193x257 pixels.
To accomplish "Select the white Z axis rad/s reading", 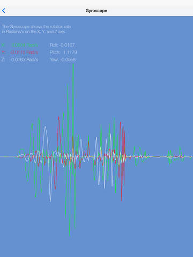I will tap(24, 59).
